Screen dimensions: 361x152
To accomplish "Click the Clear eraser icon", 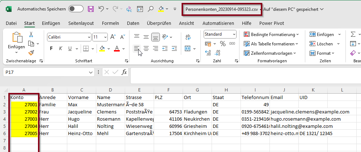I will (353, 53).
